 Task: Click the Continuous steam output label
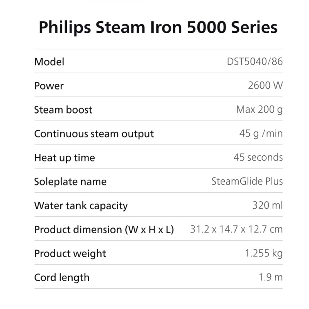[x=94, y=134]
